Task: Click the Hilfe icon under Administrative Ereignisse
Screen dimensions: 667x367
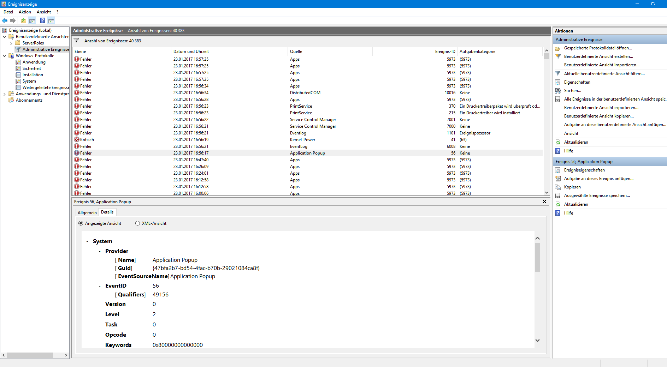Action: point(558,151)
